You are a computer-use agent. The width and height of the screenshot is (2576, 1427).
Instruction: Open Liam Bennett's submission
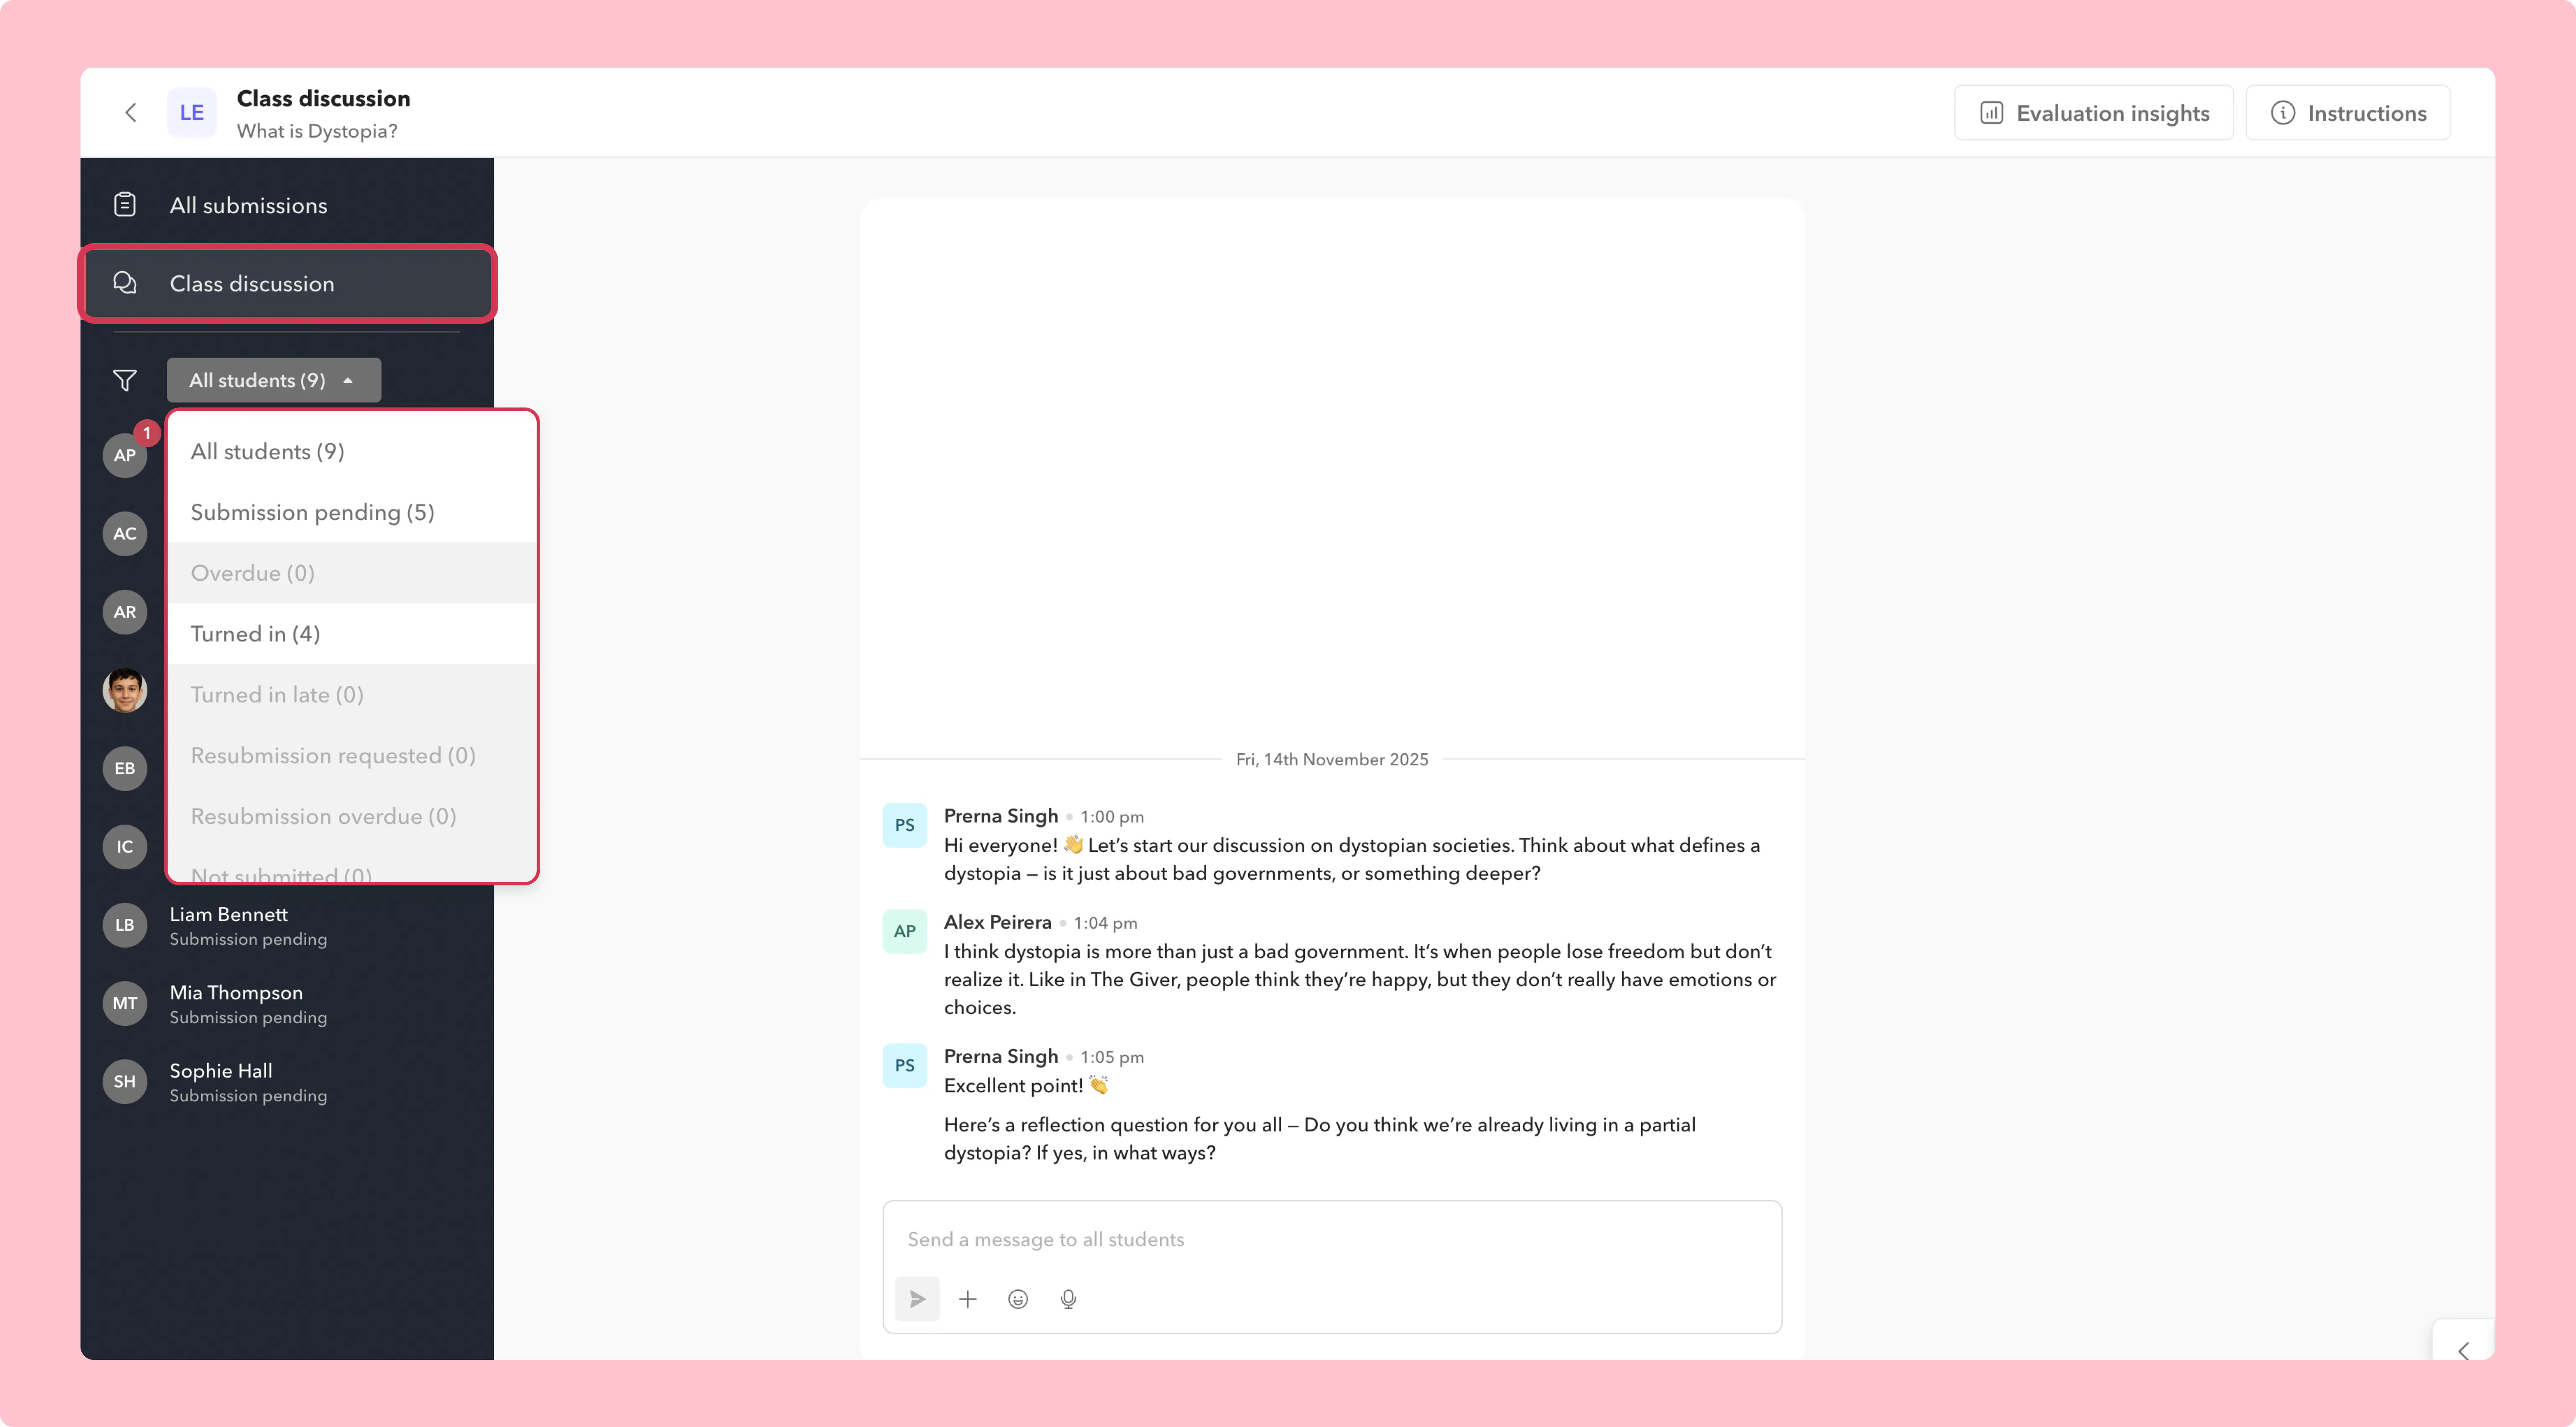287,925
